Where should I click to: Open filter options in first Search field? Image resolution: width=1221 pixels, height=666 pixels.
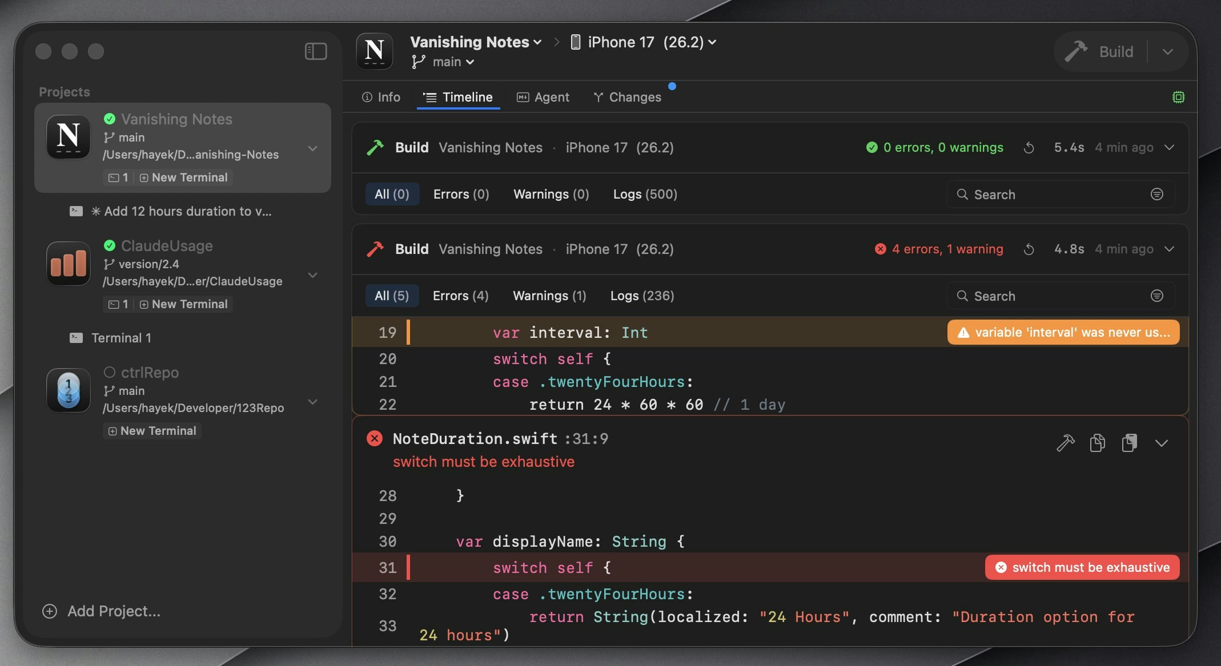pos(1156,195)
